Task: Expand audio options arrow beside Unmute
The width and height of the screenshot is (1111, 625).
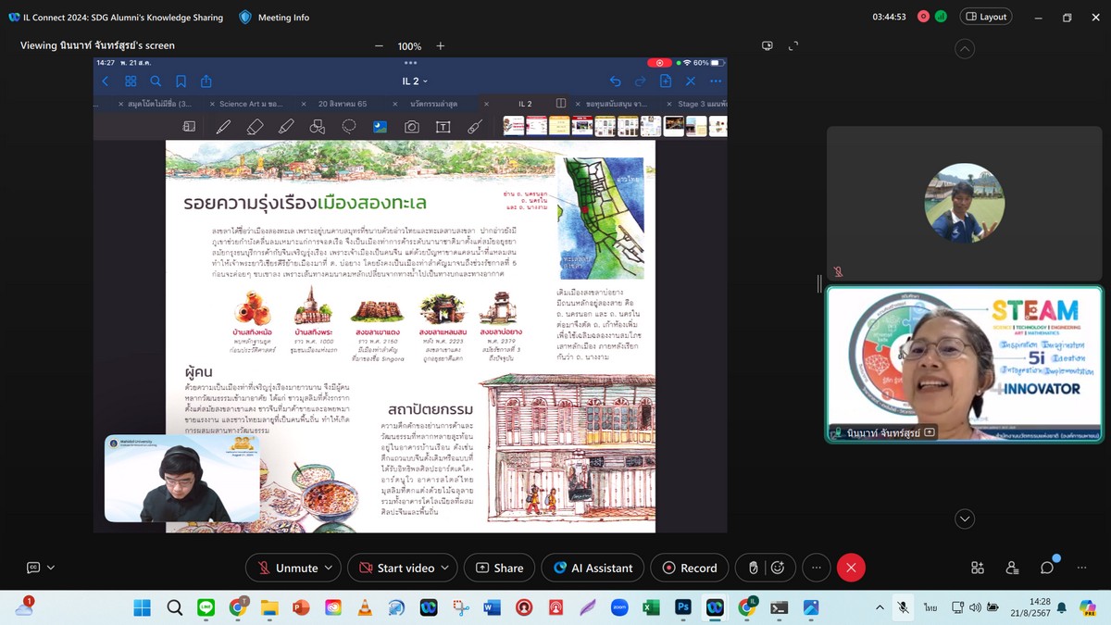Action: (x=330, y=568)
